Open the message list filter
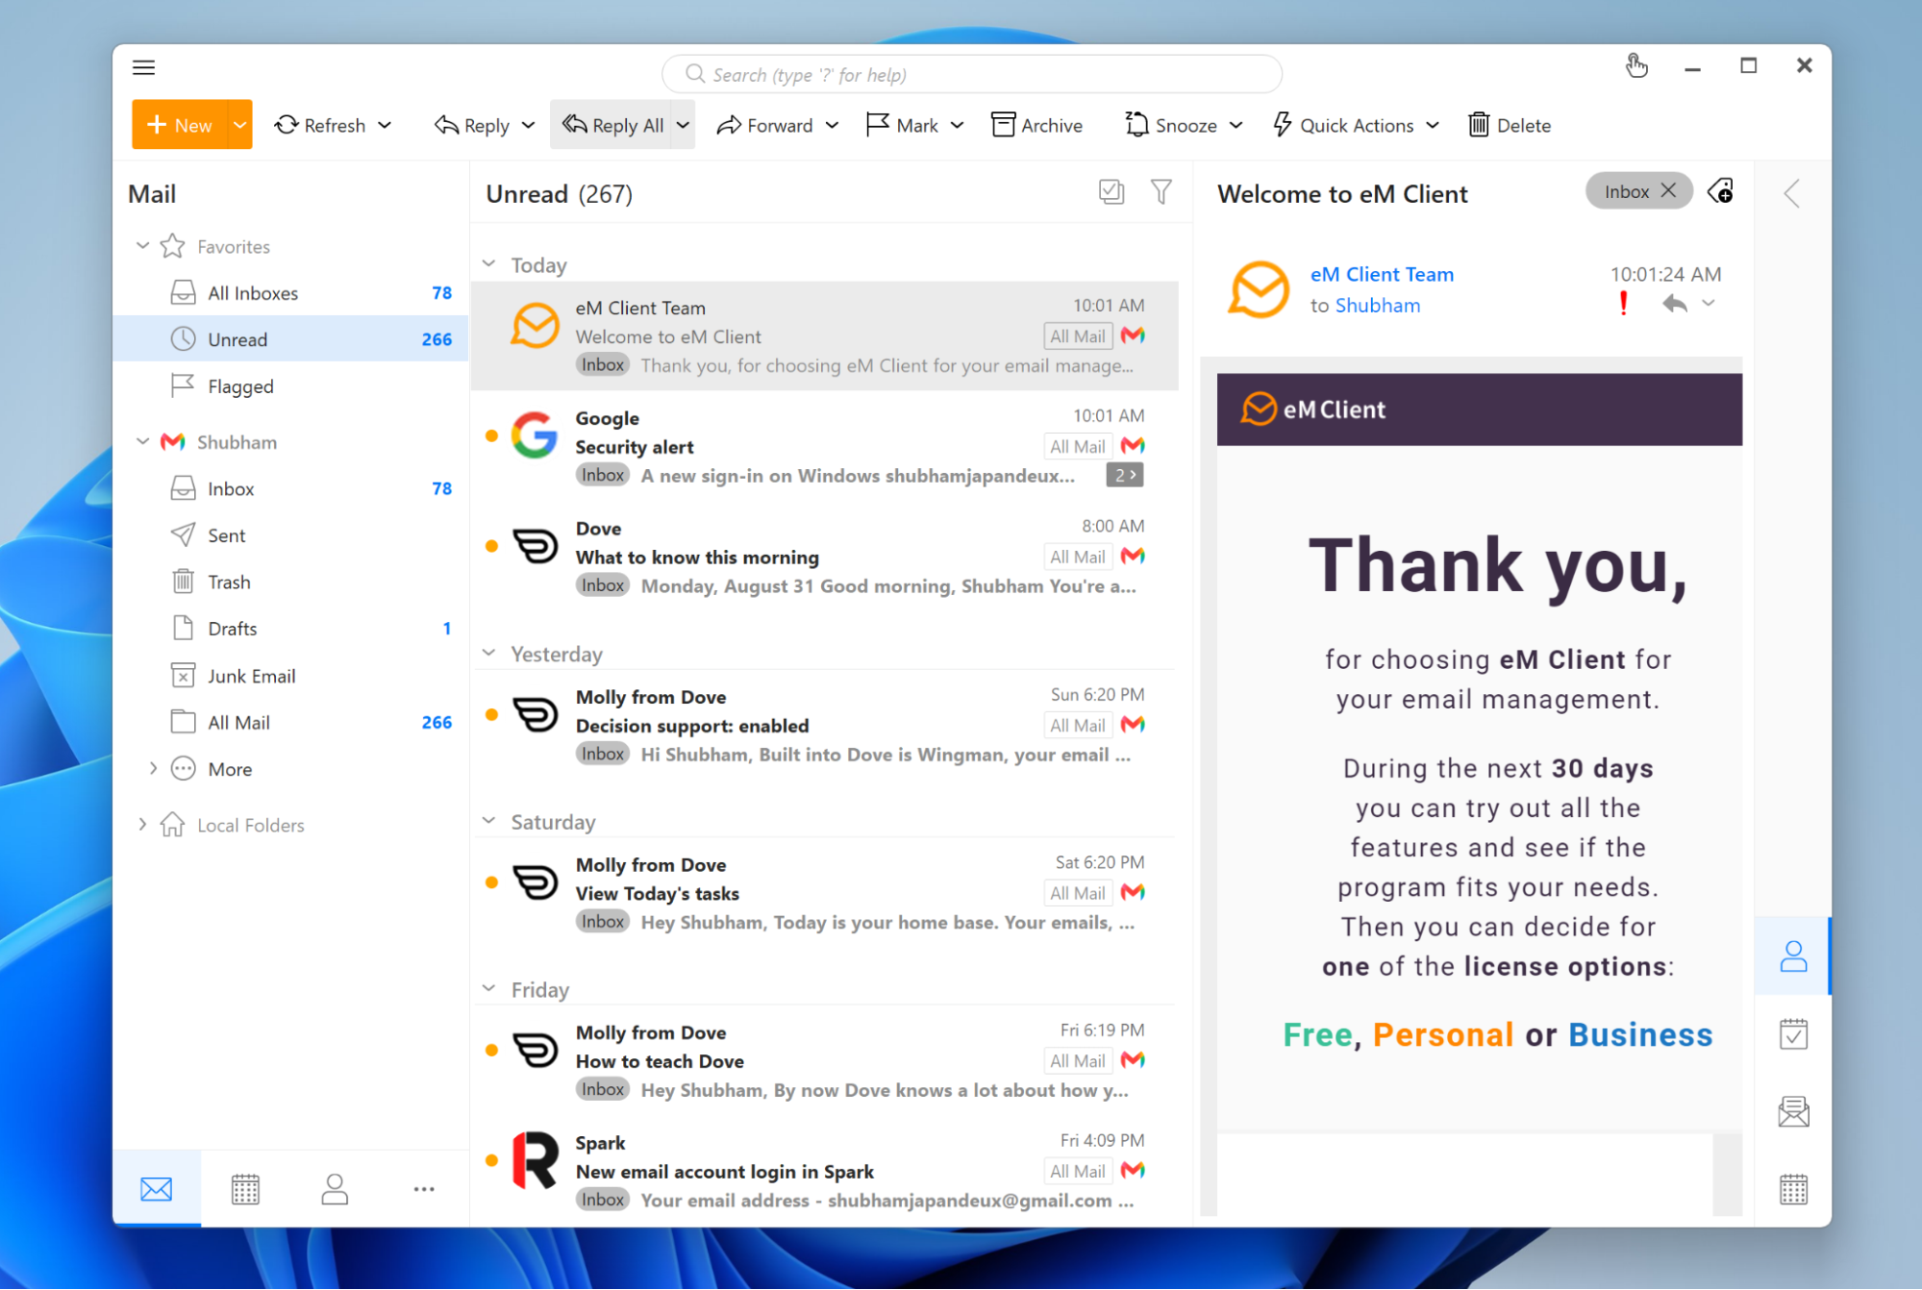Image resolution: width=1922 pixels, height=1290 pixels. coord(1161,192)
